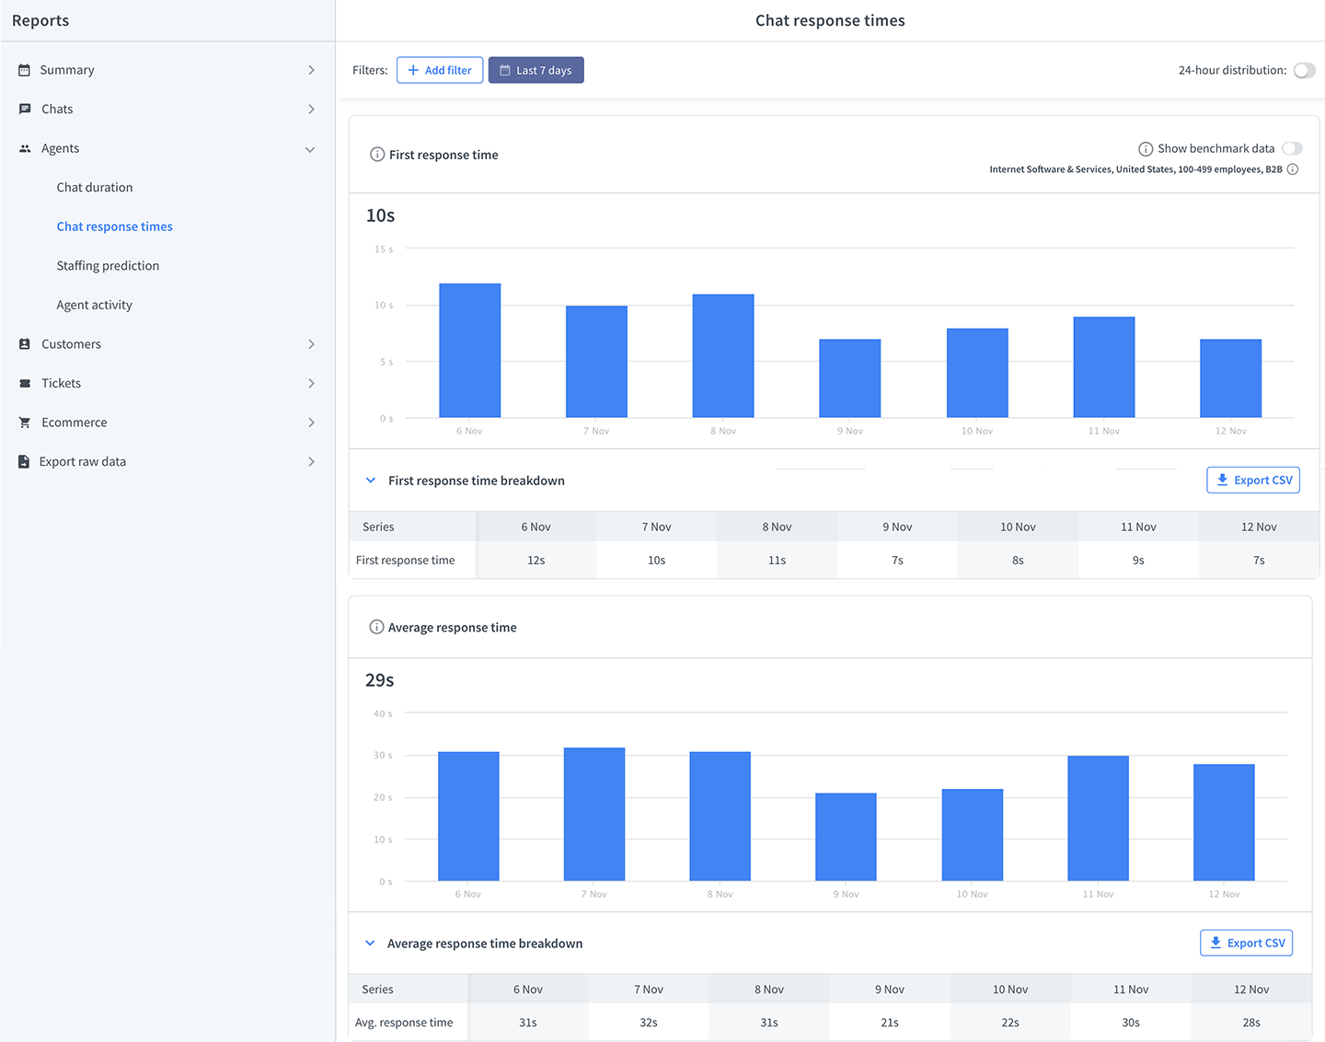The height and width of the screenshot is (1042, 1325).
Task: Click the 12s cell in First response table
Action: pos(536,560)
